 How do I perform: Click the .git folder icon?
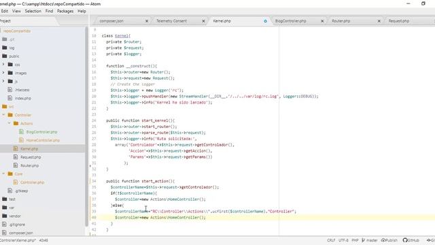click(5, 39)
